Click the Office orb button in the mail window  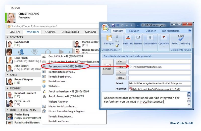click(x=105, y=27)
